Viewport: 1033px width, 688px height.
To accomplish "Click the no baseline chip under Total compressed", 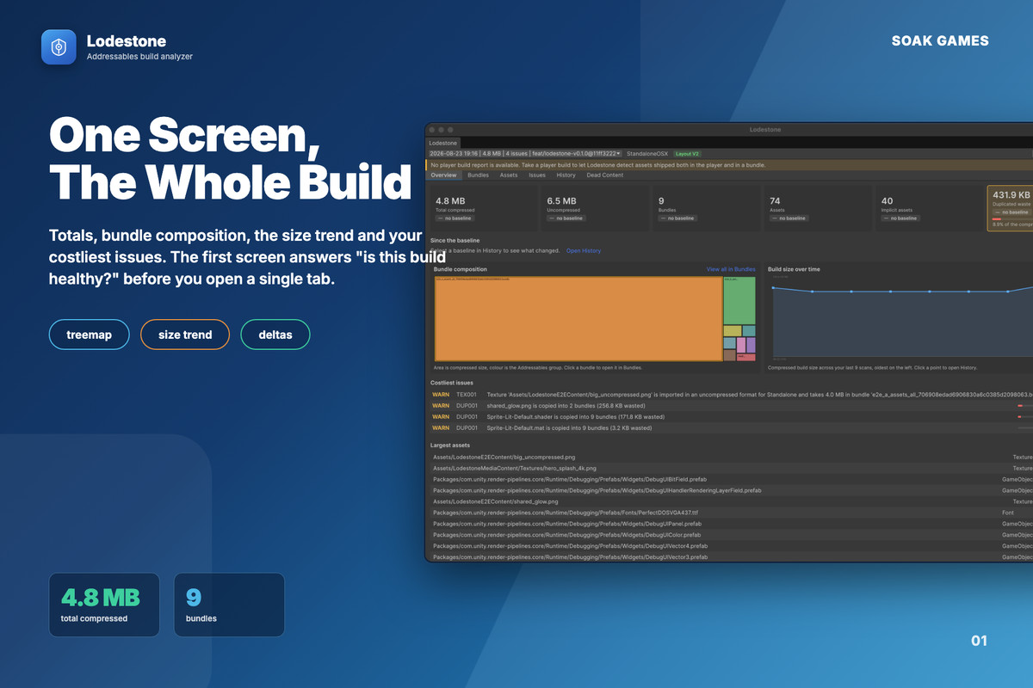I will (x=456, y=218).
